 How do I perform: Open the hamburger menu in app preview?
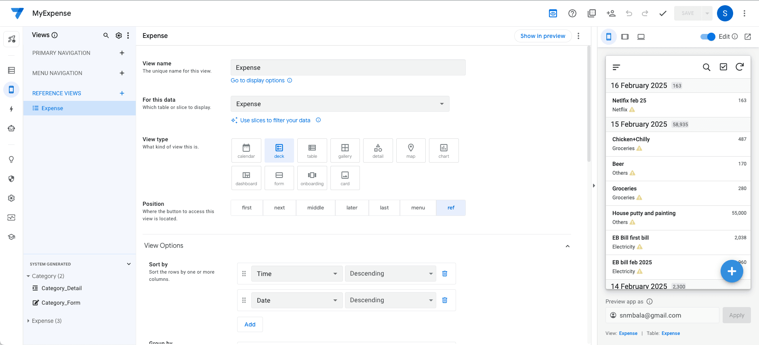click(x=616, y=67)
